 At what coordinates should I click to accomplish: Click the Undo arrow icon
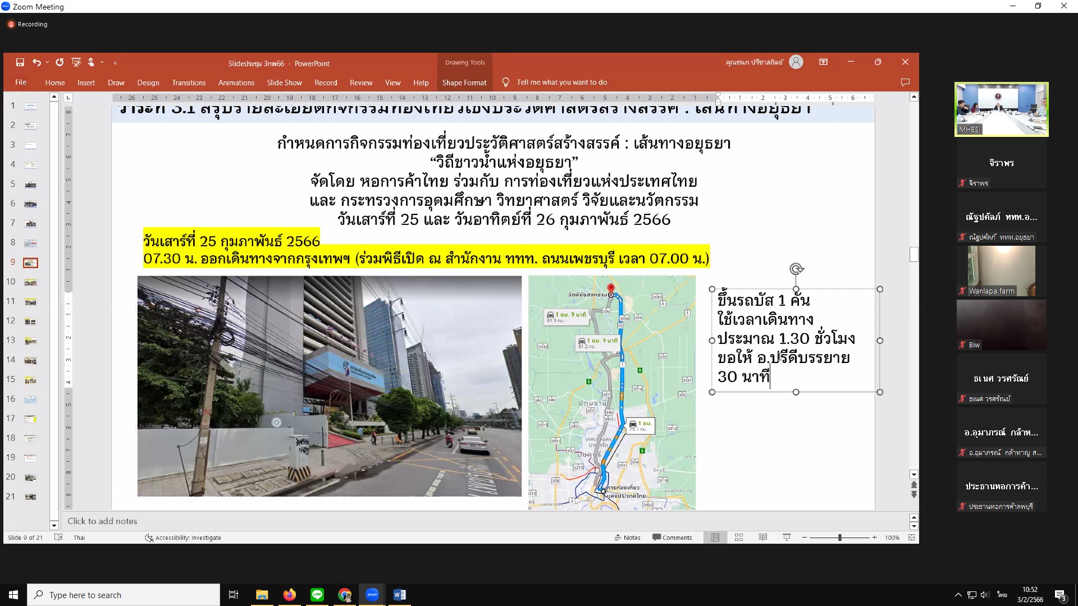coord(37,62)
